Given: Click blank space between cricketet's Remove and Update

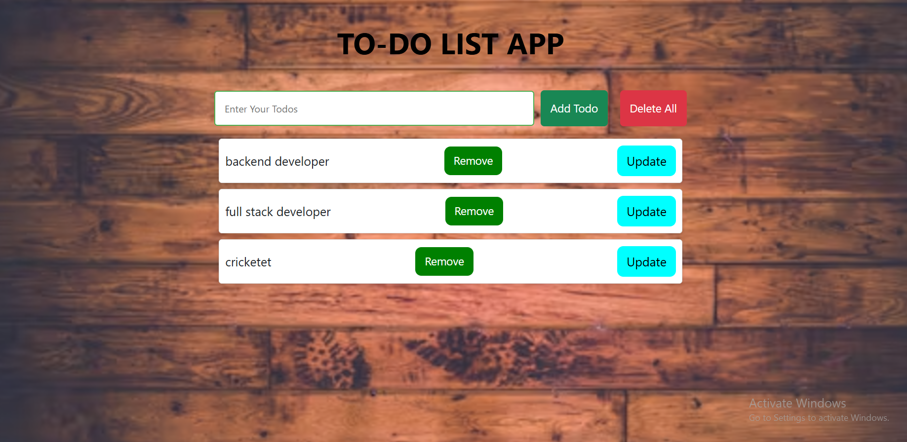Looking at the screenshot, I should 545,262.
